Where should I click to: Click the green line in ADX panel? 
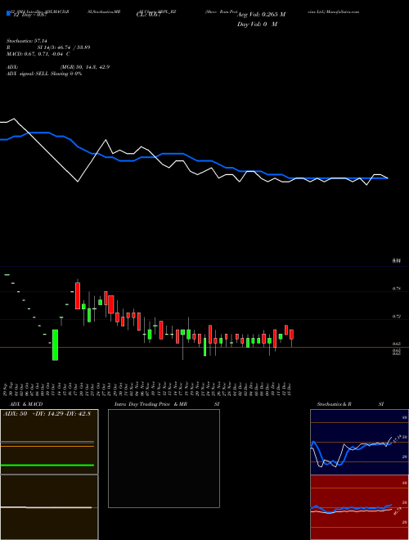coord(47,466)
